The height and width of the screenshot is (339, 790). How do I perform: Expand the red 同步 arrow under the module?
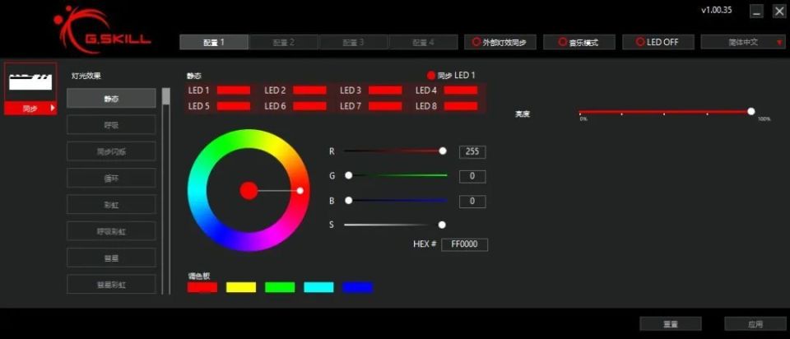click(x=53, y=109)
